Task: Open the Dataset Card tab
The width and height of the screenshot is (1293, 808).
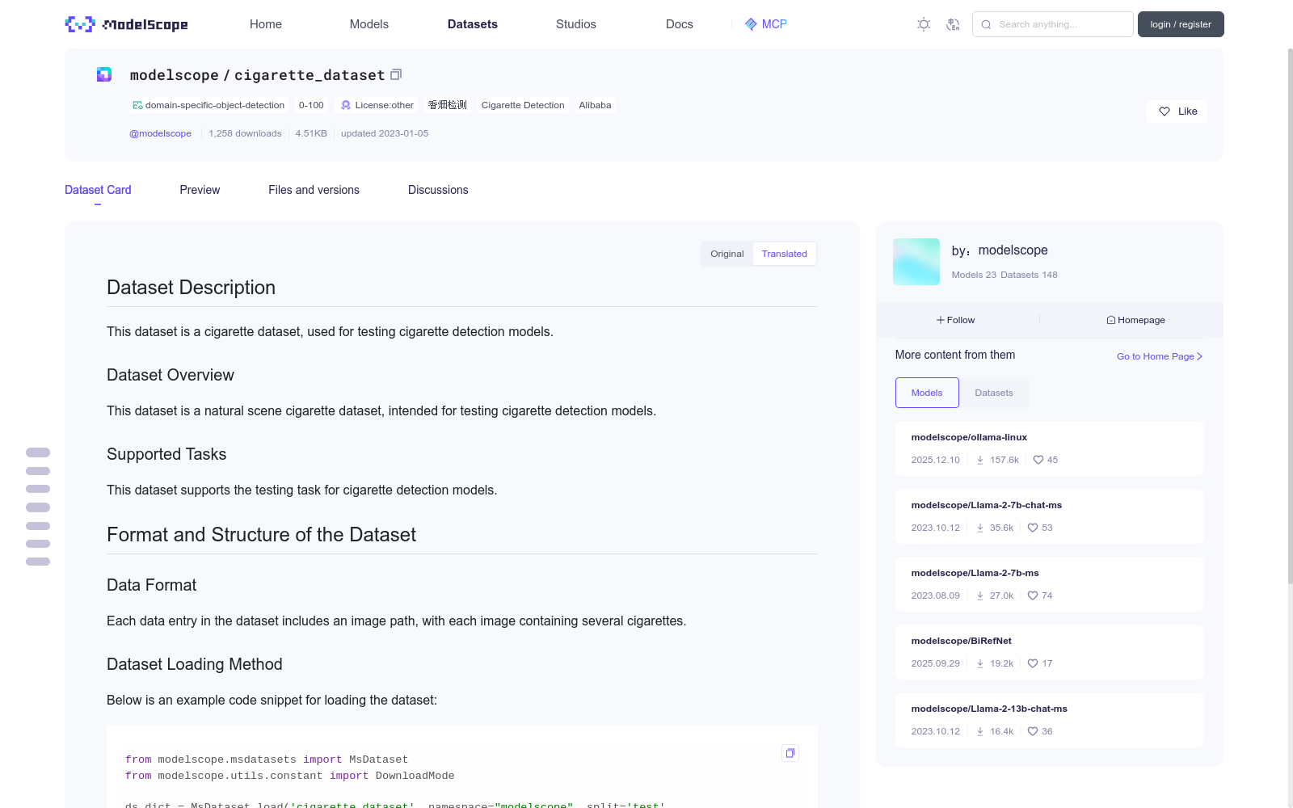Action: 98,190
